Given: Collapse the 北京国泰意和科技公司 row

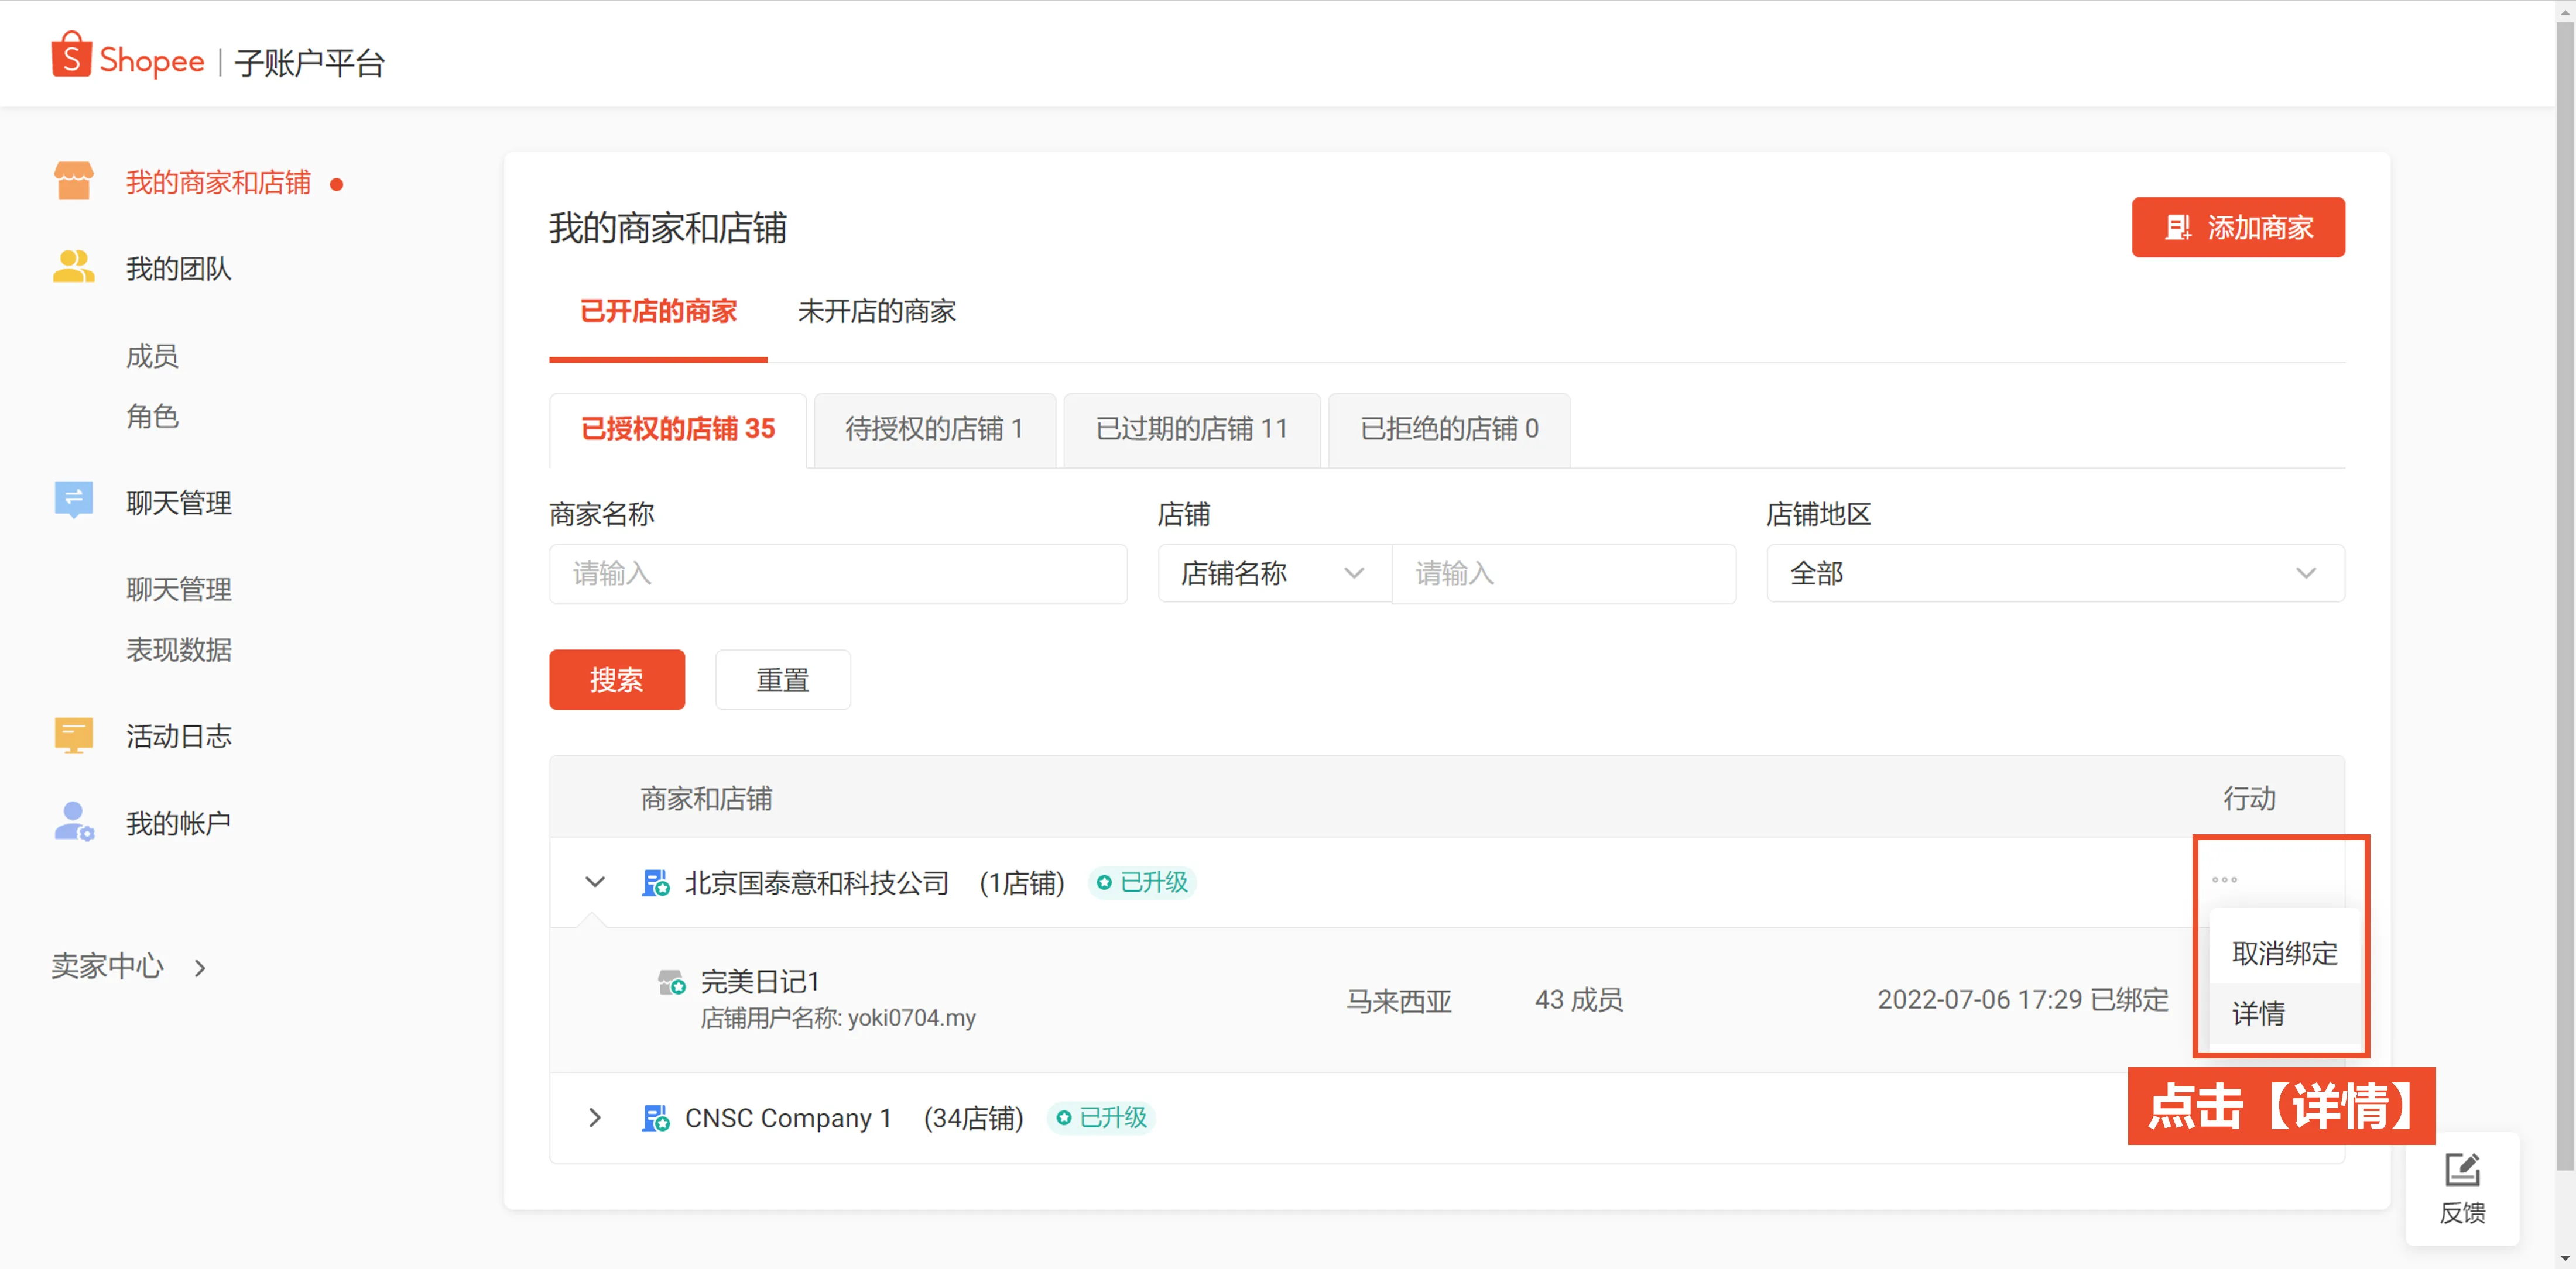Looking at the screenshot, I should pos(595,882).
